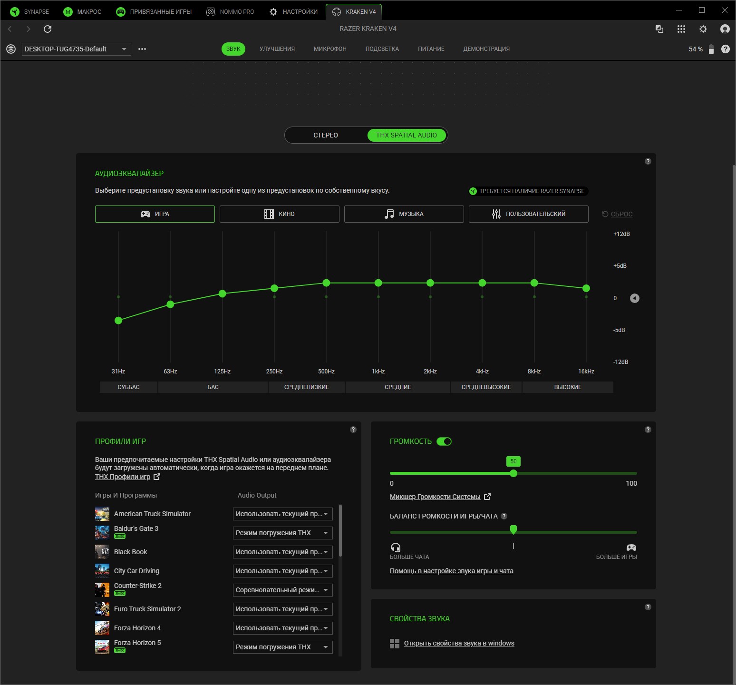Click the headset chat icon
736x685 pixels.
[396, 548]
